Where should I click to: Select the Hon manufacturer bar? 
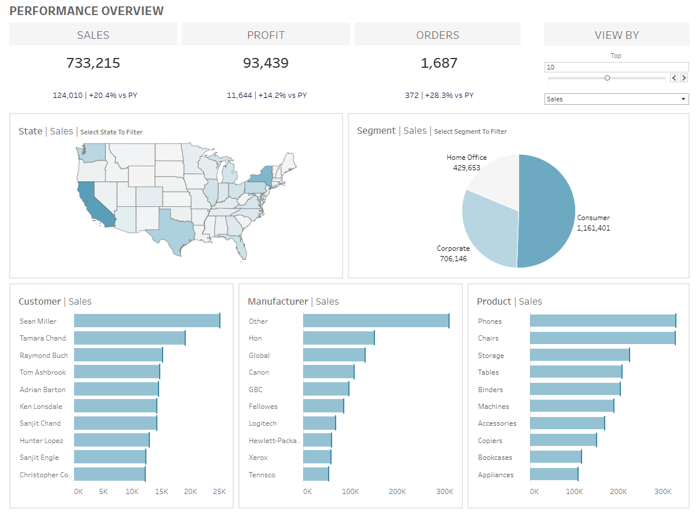[339, 338]
